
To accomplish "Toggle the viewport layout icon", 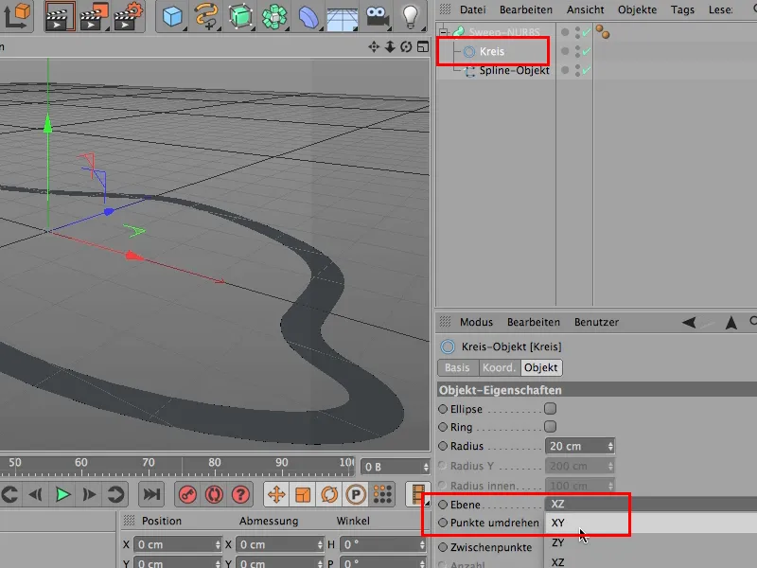I will 423,46.
